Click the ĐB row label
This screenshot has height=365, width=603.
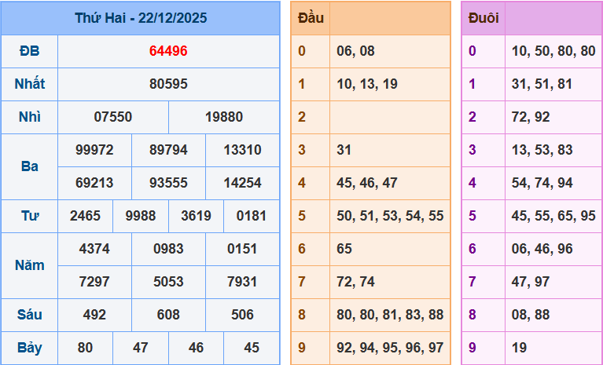click(x=29, y=51)
